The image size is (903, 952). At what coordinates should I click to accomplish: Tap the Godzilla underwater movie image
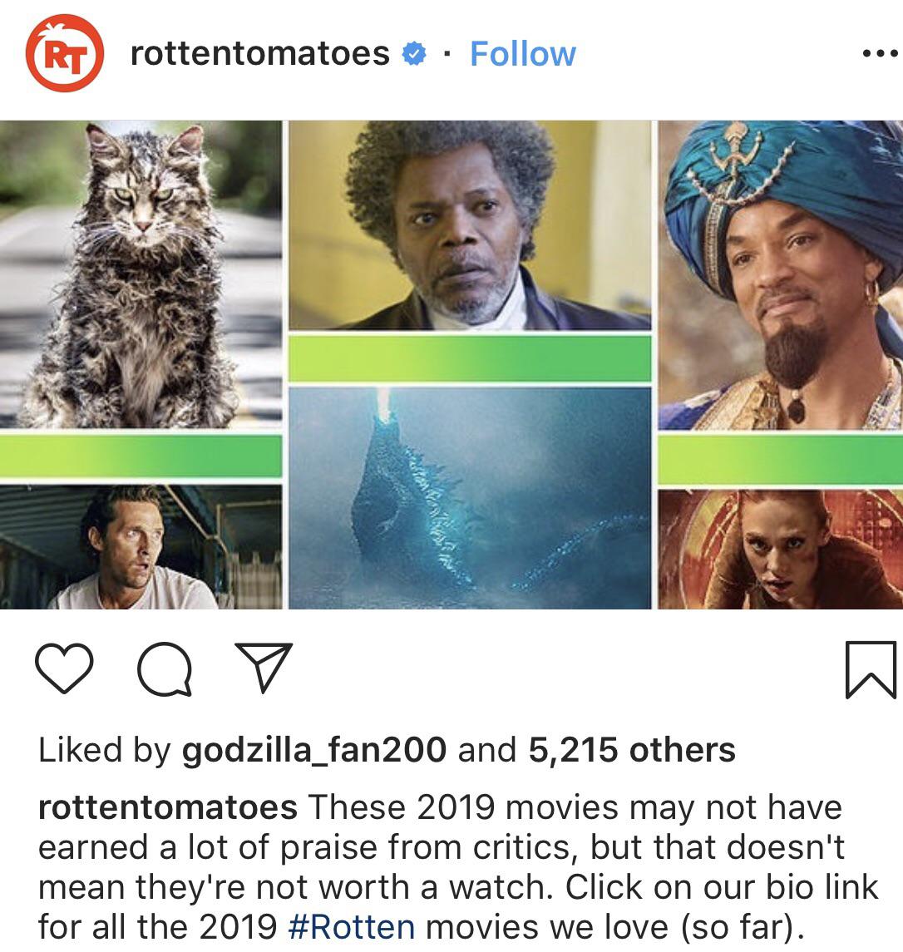point(470,498)
